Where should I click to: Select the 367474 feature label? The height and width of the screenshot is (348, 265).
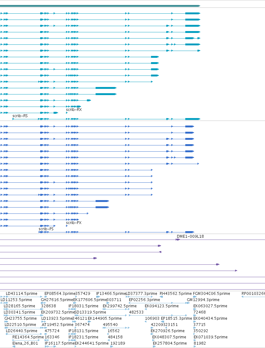tap(82, 325)
